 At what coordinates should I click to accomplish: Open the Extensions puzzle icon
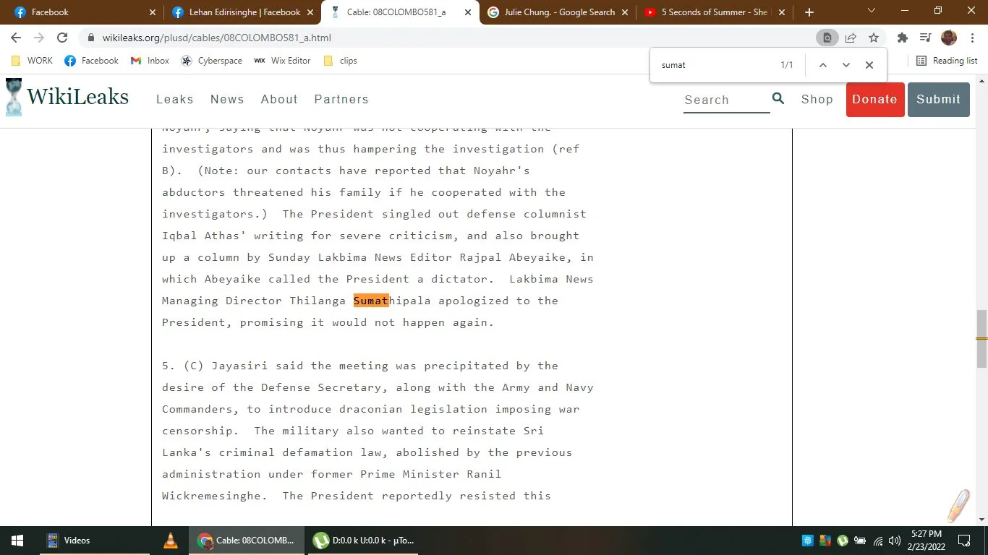[x=902, y=38]
